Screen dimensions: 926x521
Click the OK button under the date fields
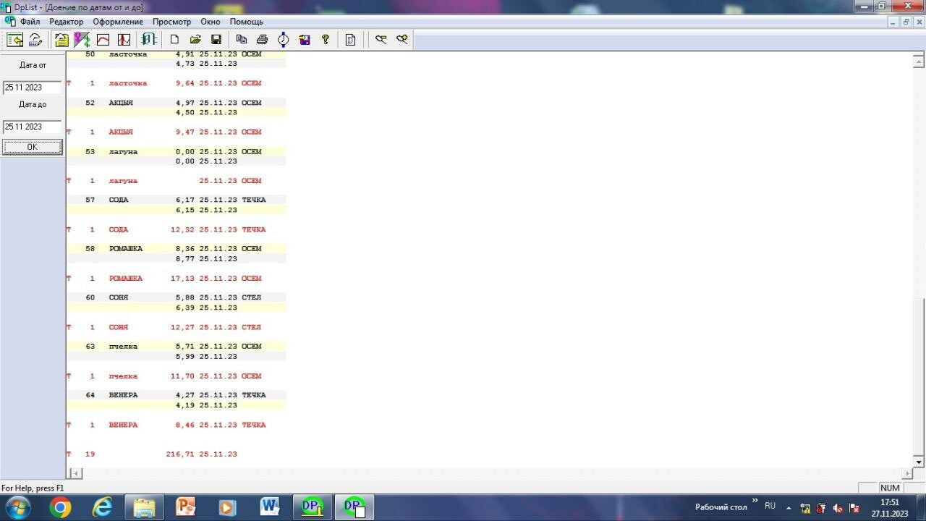coord(32,147)
